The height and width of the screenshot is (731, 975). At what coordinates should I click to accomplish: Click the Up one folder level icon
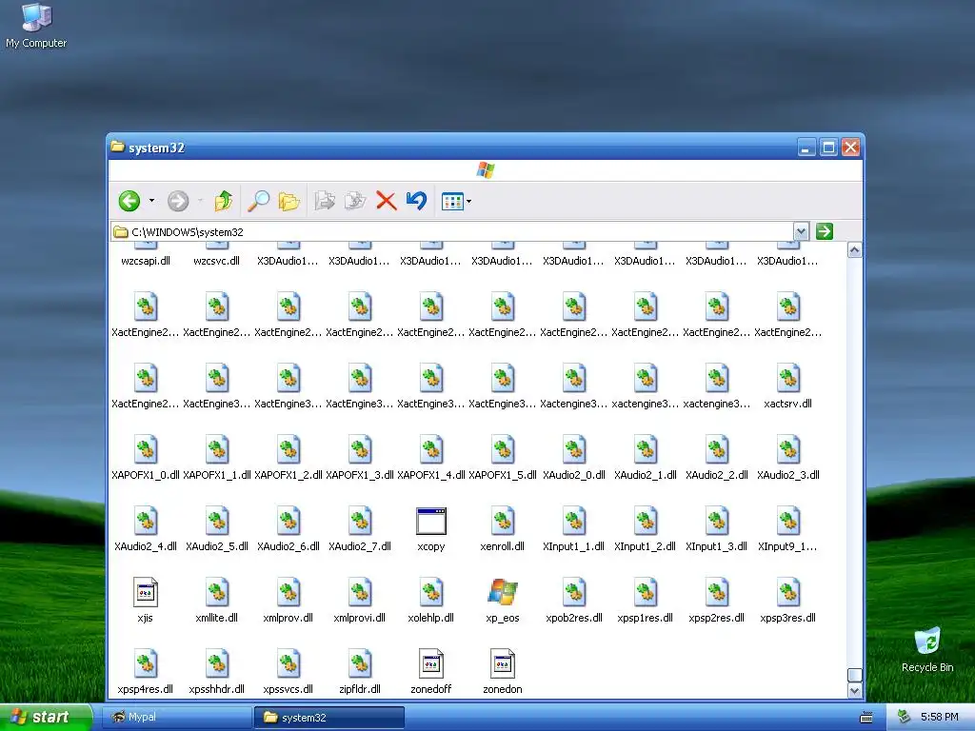[x=223, y=201]
